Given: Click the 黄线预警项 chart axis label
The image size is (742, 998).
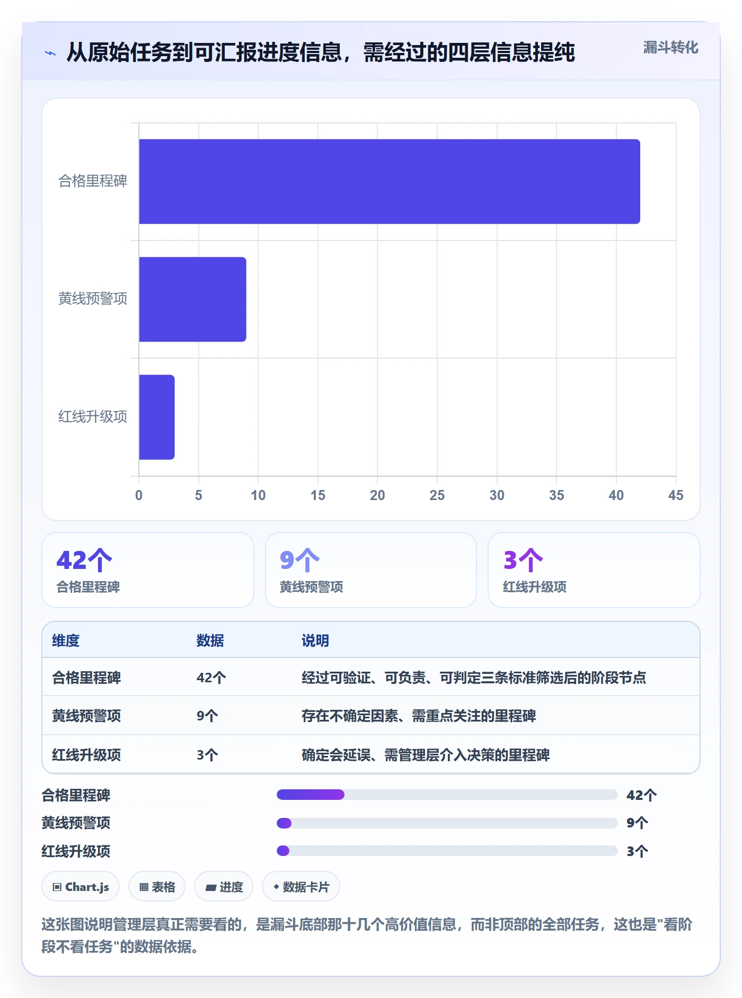Looking at the screenshot, I should [x=93, y=299].
